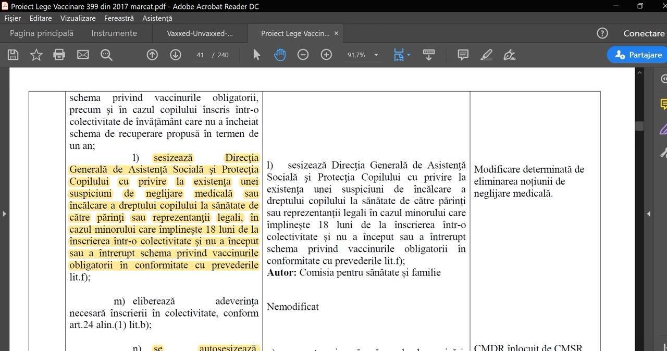Image resolution: width=667 pixels, height=351 pixels.
Task: Click 'Autor: Comisia pentru sănătate și familie' text
Action: tap(354, 272)
